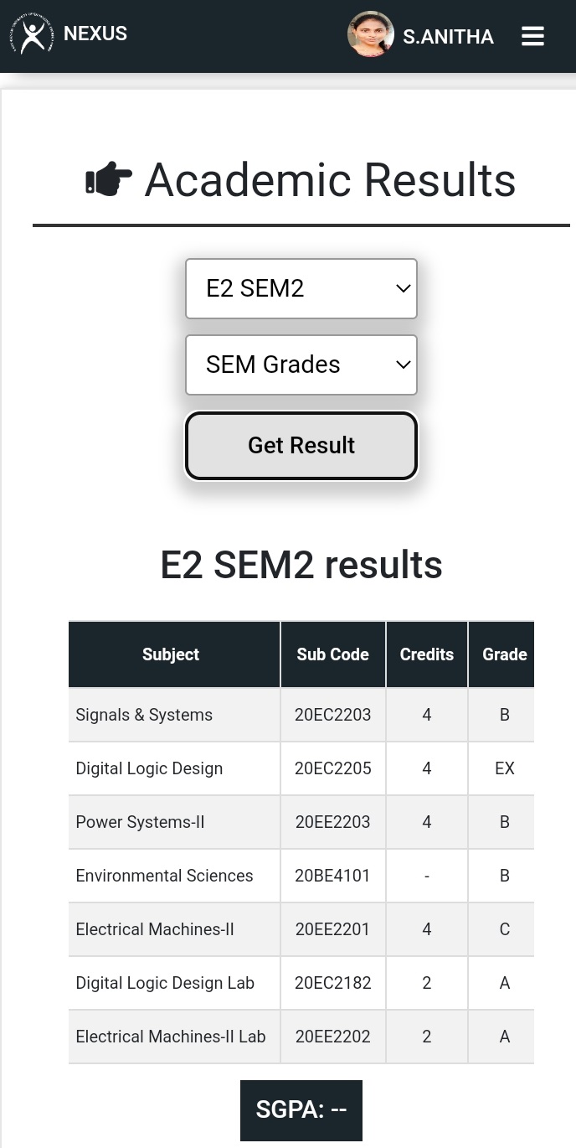This screenshot has height=1148, width=576.
Task: Select the Electrical Machines-II Lab row
Action: click(301, 1037)
